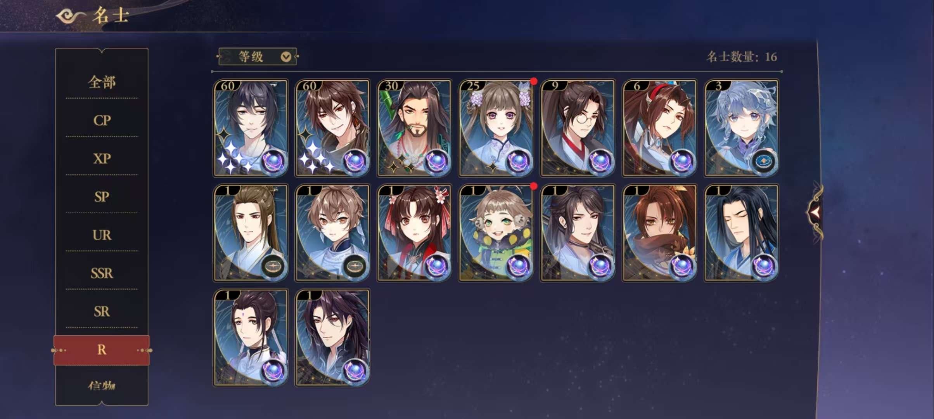Image resolution: width=934 pixels, height=419 pixels.
Task: Click the red arrow ornament on right edge
Action: [x=815, y=212]
